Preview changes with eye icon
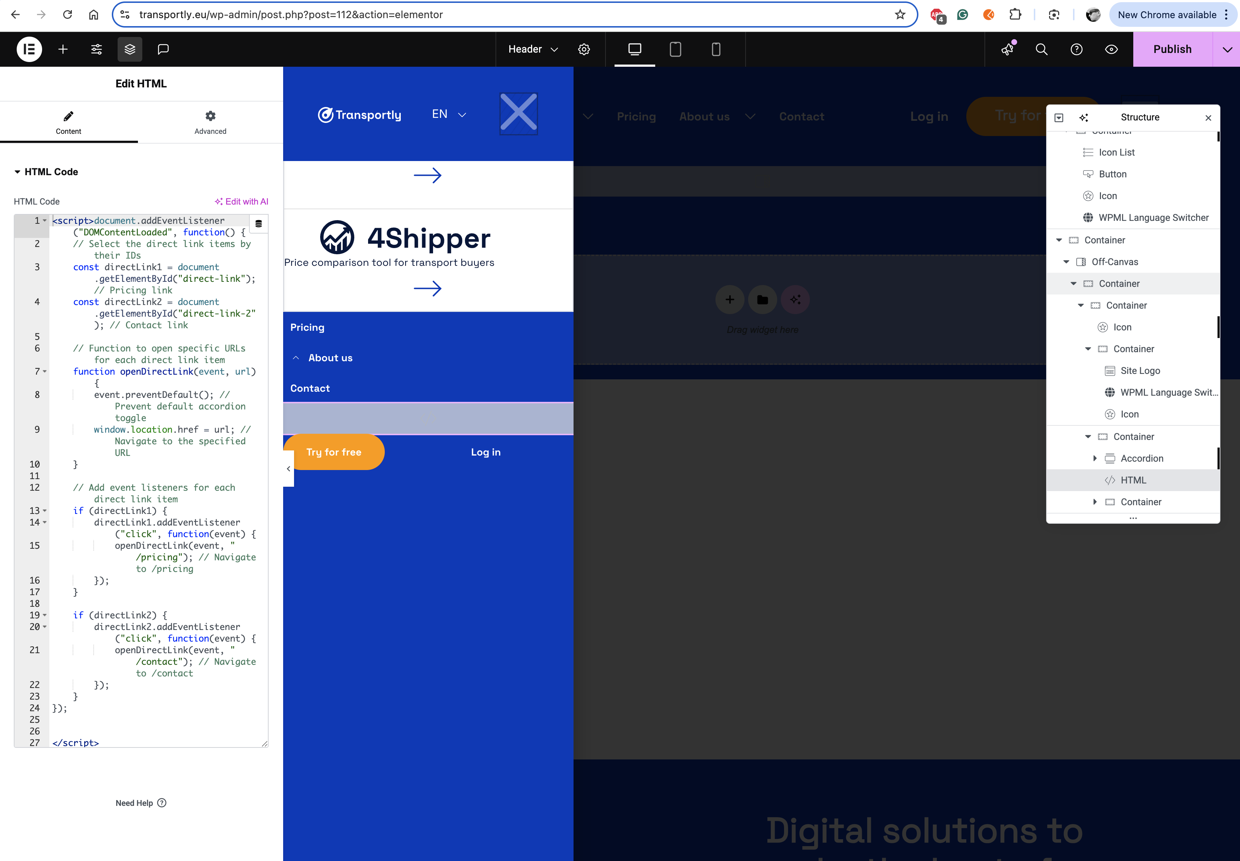 [1111, 49]
